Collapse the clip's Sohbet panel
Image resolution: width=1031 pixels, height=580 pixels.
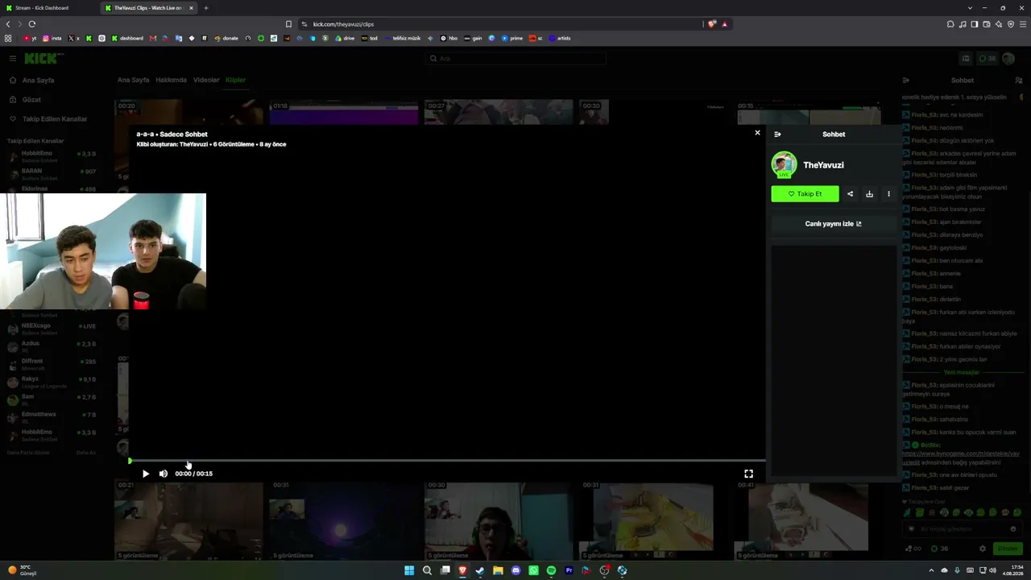pos(777,135)
